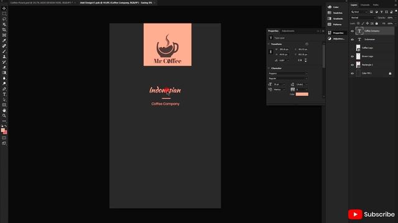
Task: Select the Add Design document tab
Action: [116, 2]
